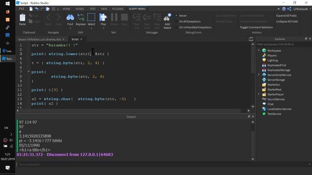Collapse the ribbon with the up chevron
The height and width of the screenshot is (175, 312).
(x=278, y=9)
